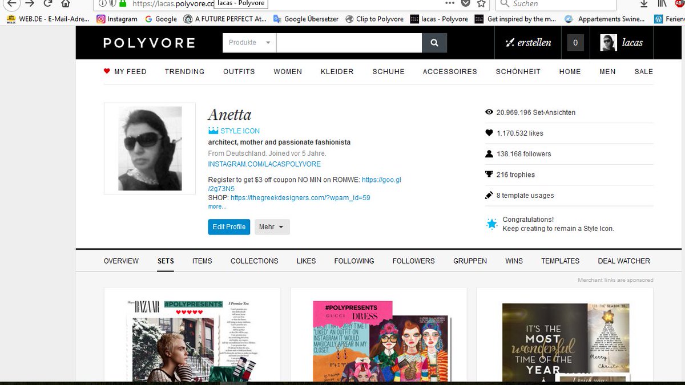Open the KLEIDER menu item
The image size is (685, 385).
337,71
